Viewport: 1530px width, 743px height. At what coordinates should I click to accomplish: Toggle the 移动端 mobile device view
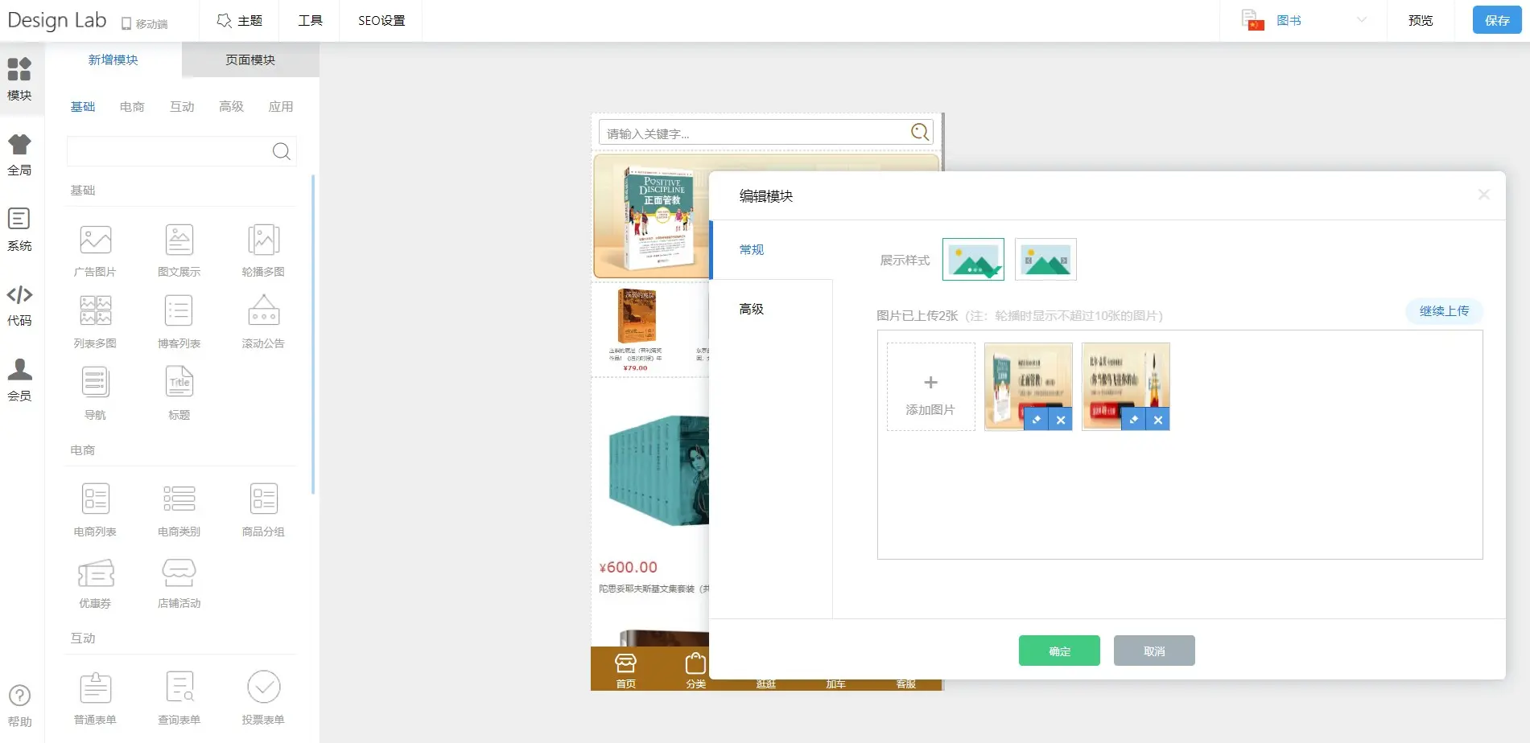coord(145,23)
